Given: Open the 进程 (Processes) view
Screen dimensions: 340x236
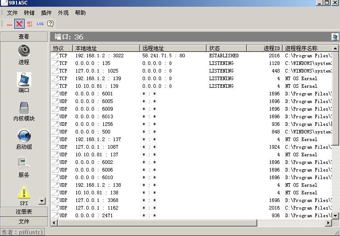Looking at the screenshot, I should click(x=24, y=51).
